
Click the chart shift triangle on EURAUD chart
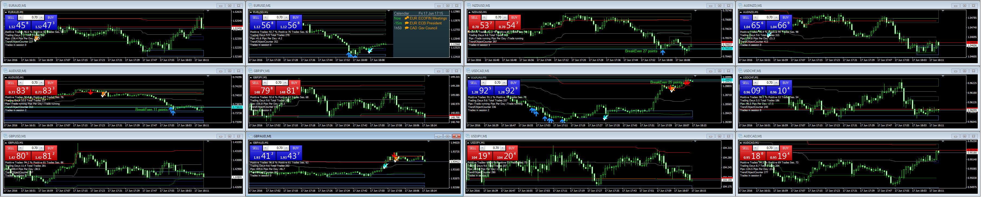point(208,11)
